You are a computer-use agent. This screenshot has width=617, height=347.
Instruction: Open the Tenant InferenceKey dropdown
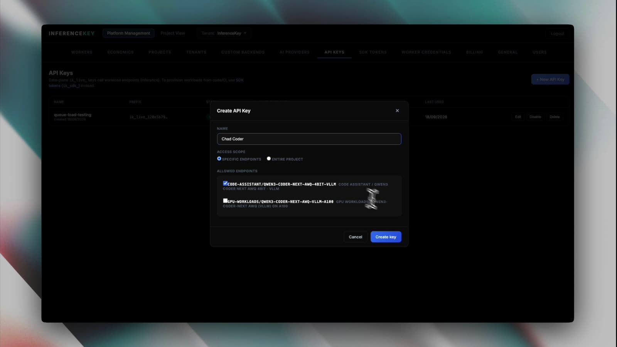pos(224,33)
